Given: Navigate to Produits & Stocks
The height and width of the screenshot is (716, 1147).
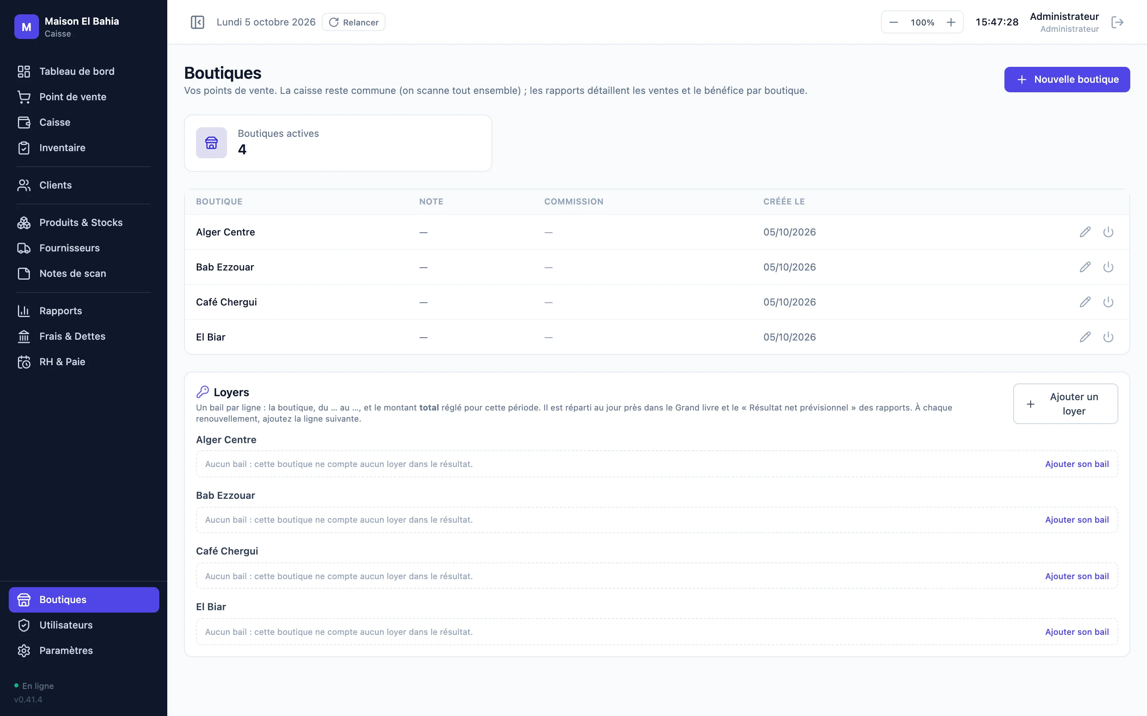Looking at the screenshot, I should pyautogui.click(x=84, y=223).
